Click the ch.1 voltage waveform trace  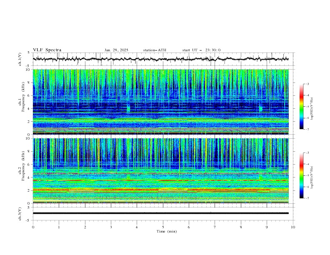pos(160,59)
